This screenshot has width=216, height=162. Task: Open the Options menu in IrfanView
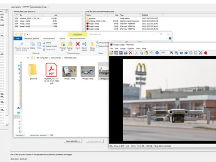pos(131,49)
